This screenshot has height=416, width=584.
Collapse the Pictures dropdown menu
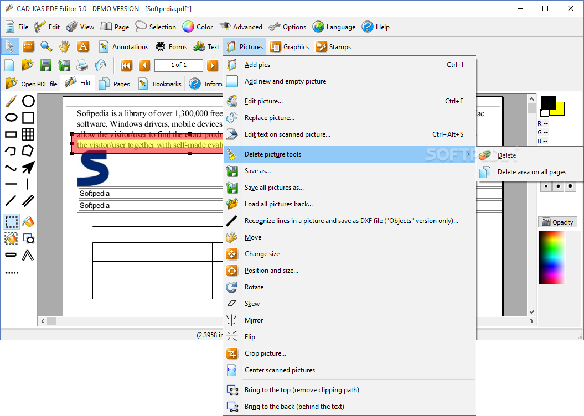click(245, 47)
